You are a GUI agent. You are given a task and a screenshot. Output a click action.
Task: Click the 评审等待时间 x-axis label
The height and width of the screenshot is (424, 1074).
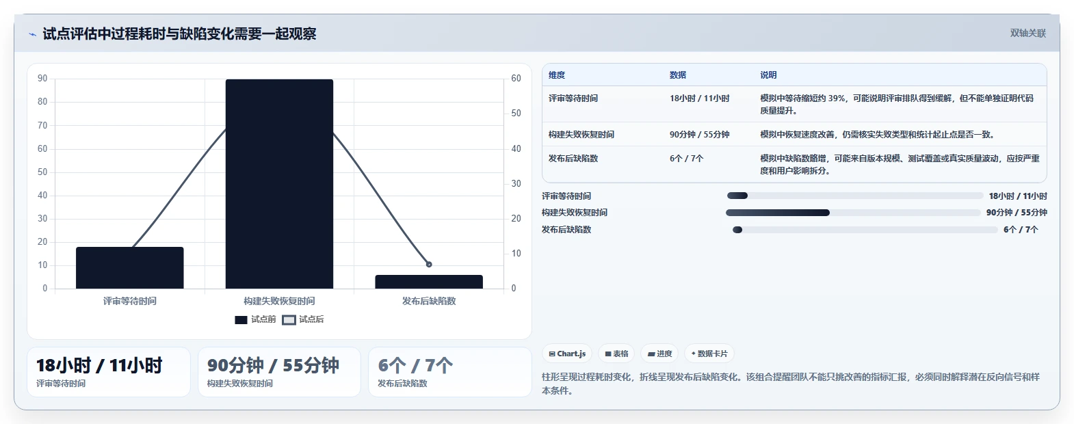(x=130, y=301)
